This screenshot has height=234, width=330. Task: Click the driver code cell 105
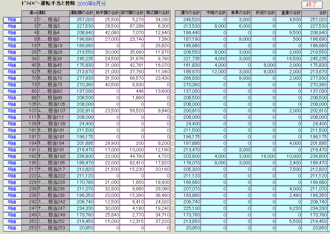coord(30,104)
